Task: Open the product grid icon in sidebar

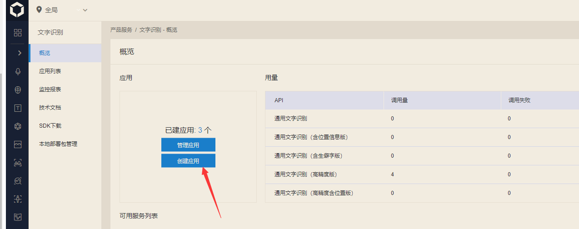Action: [18, 33]
